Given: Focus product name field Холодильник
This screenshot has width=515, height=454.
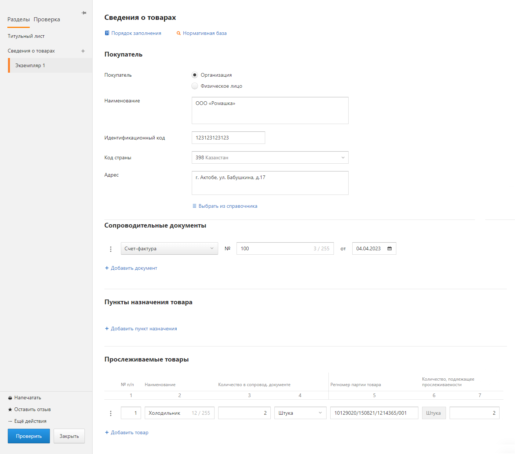Looking at the screenshot, I should click(180, 413).
